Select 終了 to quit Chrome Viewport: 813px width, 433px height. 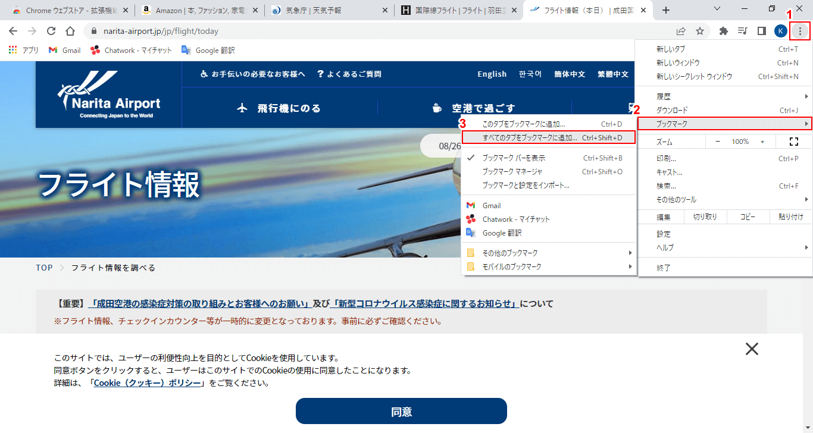click(x=725, y=268)
